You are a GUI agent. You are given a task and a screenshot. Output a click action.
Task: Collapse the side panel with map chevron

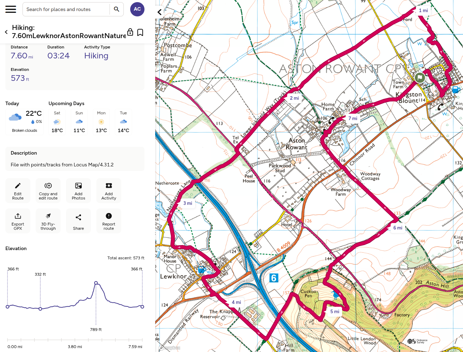tap(160, 12)
